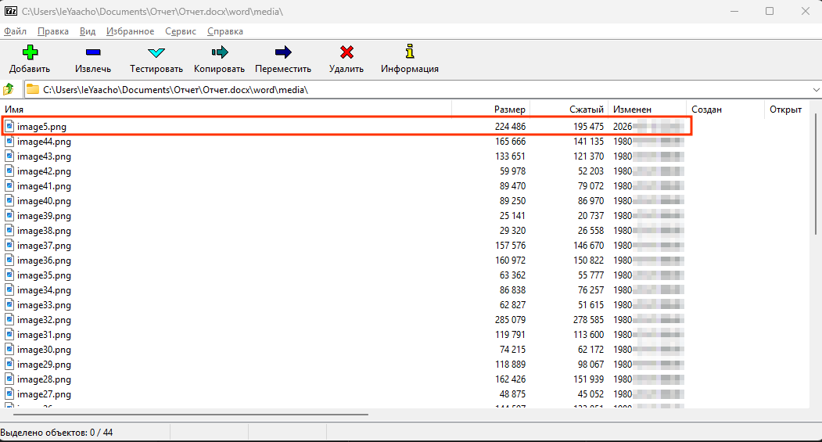Click size value 59 978
Image resolution: width=822 pixels, height=442 pixels.
pos(512,171)
